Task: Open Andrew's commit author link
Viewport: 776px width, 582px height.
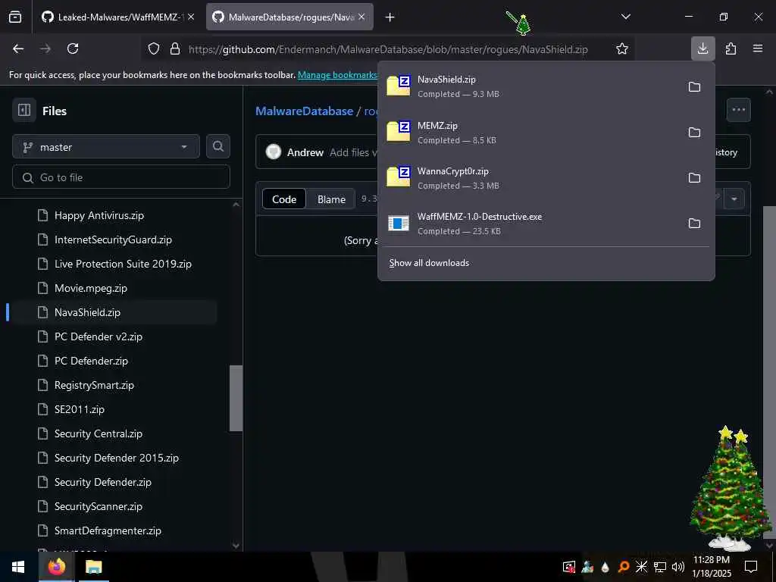Action: pyautogui.click(x=305, y=152)
